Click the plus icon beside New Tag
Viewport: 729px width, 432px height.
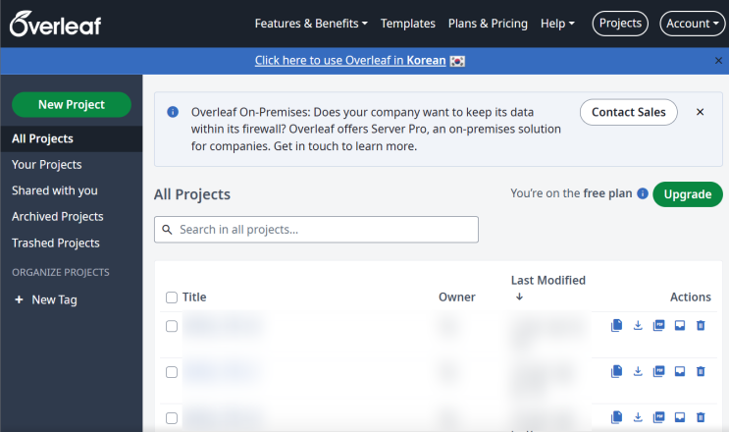(19, 299)
